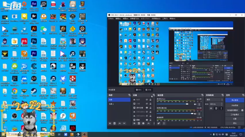The image size is (245, 137).
Task: Select Steam desktop shortcut
Action: point(34,93)
